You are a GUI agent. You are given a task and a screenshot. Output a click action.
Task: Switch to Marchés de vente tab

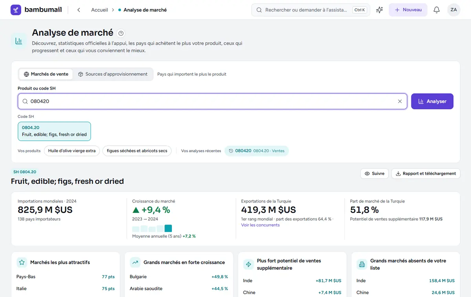[x=46, y=74]
